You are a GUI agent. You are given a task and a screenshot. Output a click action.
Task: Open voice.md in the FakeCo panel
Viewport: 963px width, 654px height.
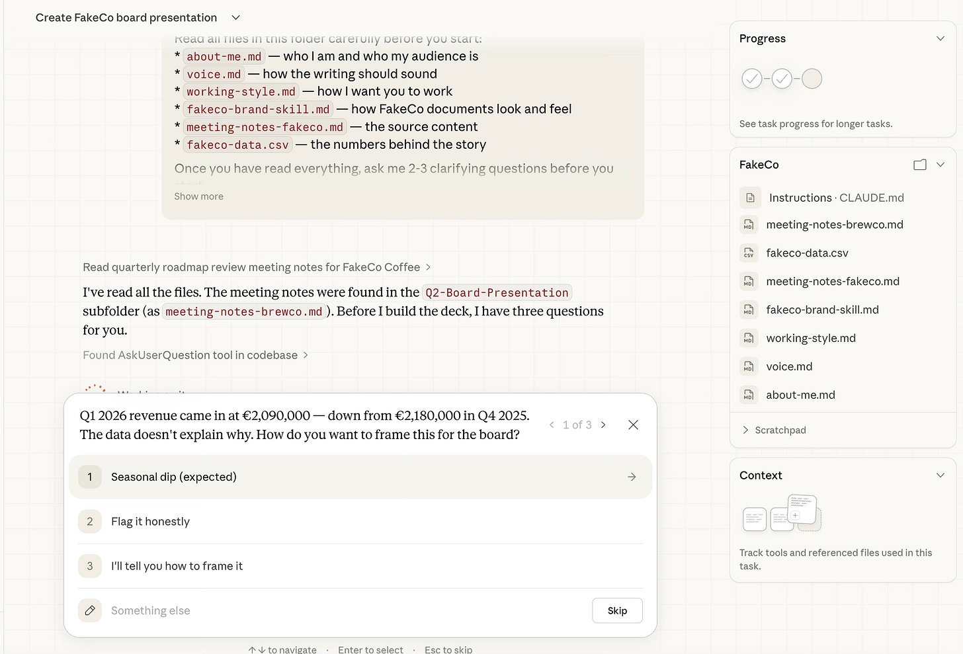point(789,367)
